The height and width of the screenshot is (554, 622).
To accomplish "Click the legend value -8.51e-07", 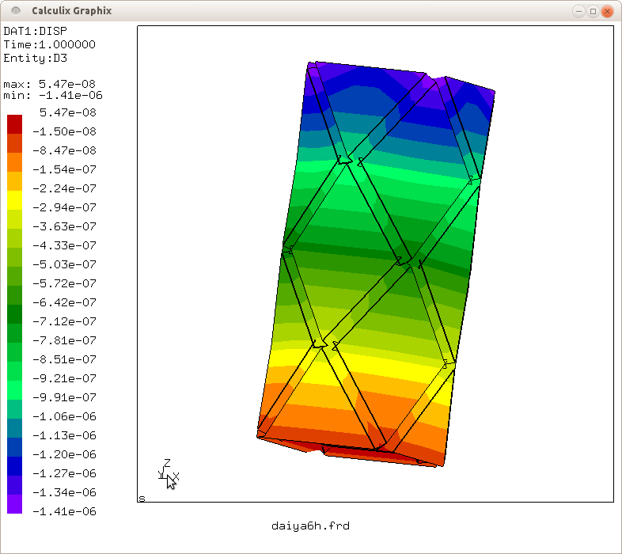I will pos(65,359).
